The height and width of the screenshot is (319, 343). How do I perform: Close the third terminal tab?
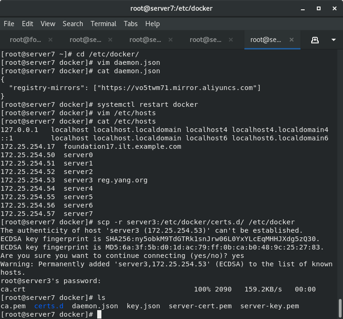(x=171, y=40)
